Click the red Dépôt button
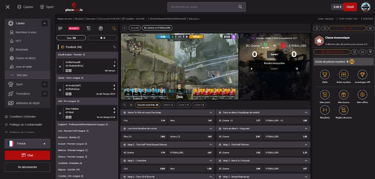 350,7
